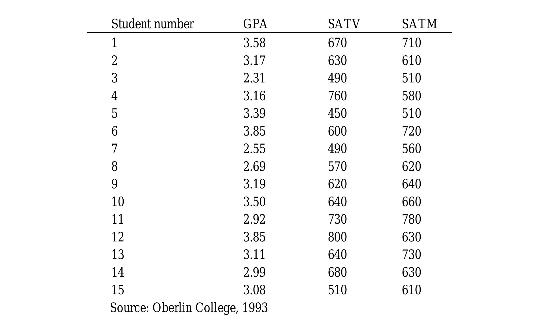Select SATM score 780 for student 11

(x=411, y=219)
